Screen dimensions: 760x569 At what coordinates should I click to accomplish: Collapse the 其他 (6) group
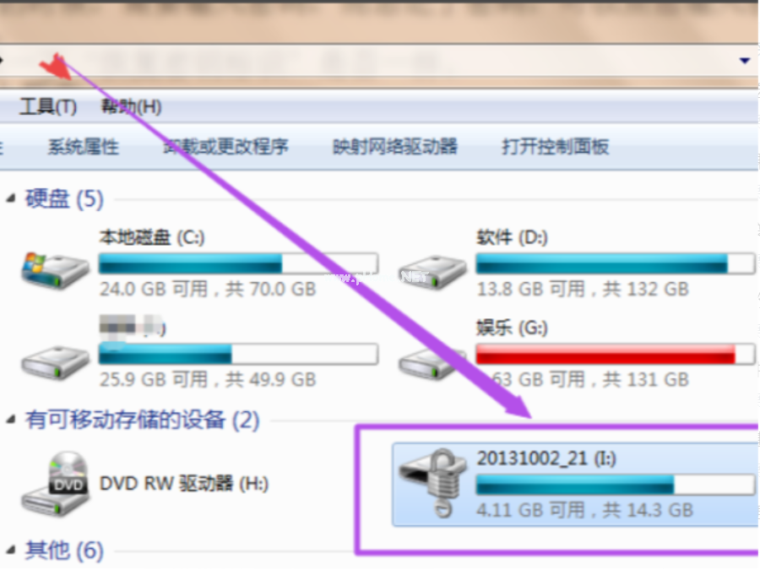[11, 550]
